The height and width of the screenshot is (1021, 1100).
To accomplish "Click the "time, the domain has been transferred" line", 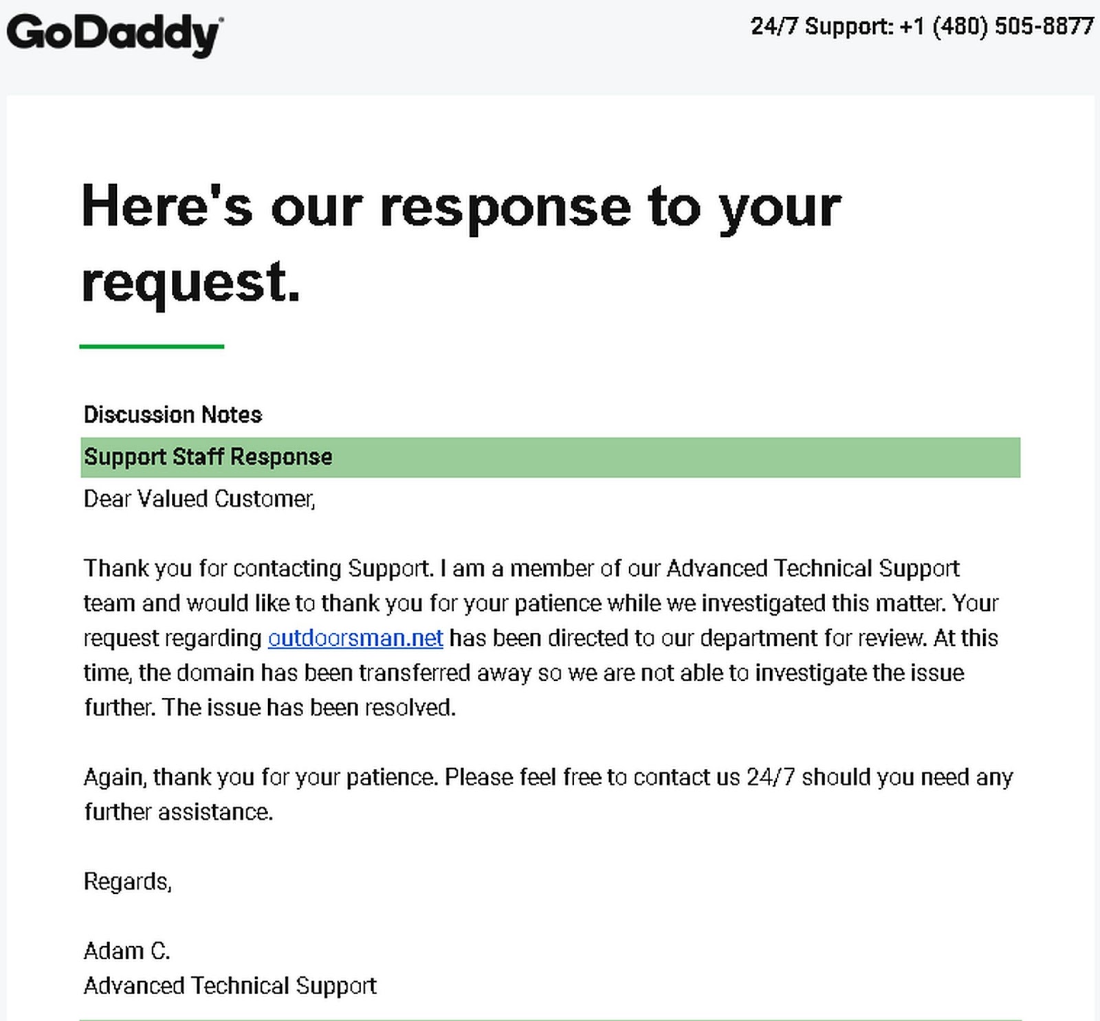I will coord(524,673).
